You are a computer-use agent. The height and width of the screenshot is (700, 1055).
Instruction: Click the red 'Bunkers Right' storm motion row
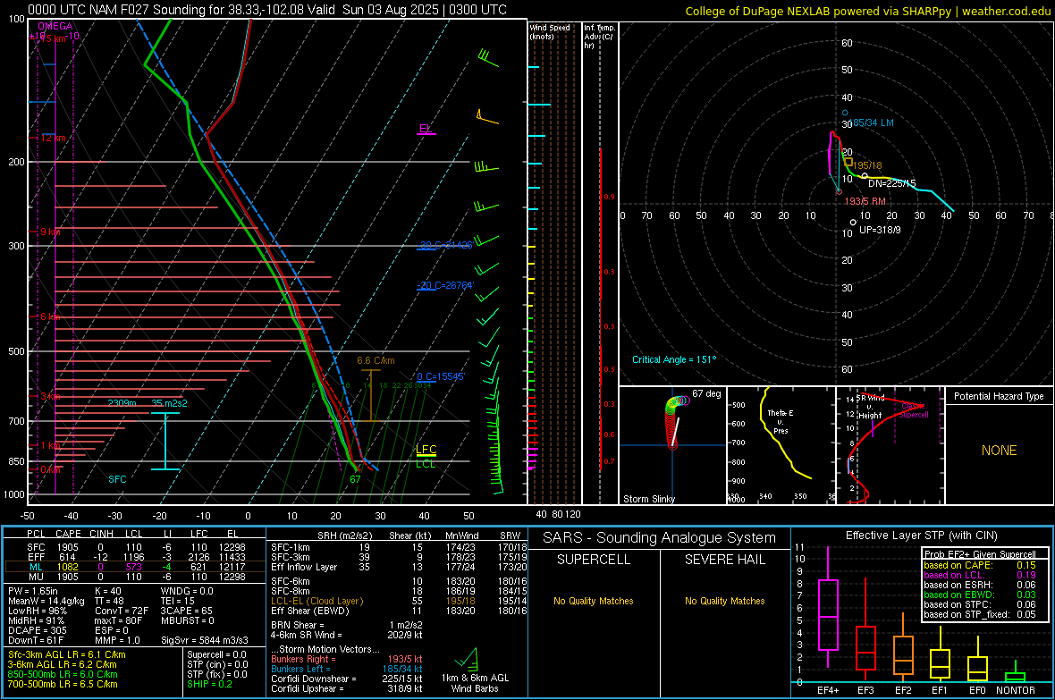click(347, 659)
